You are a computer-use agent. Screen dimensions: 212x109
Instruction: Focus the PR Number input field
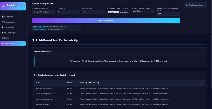tap(68, 12)
